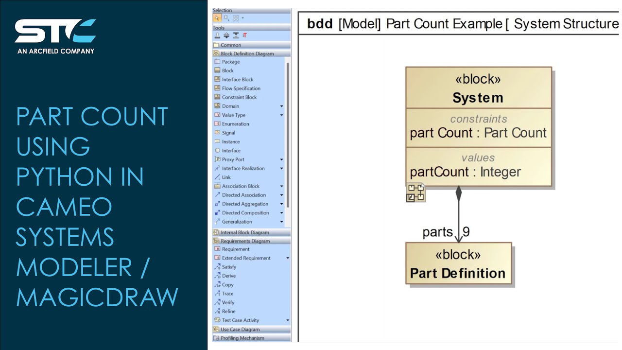
Task: Click the diagram icon below System block
Action: click(x=416, y=193)
